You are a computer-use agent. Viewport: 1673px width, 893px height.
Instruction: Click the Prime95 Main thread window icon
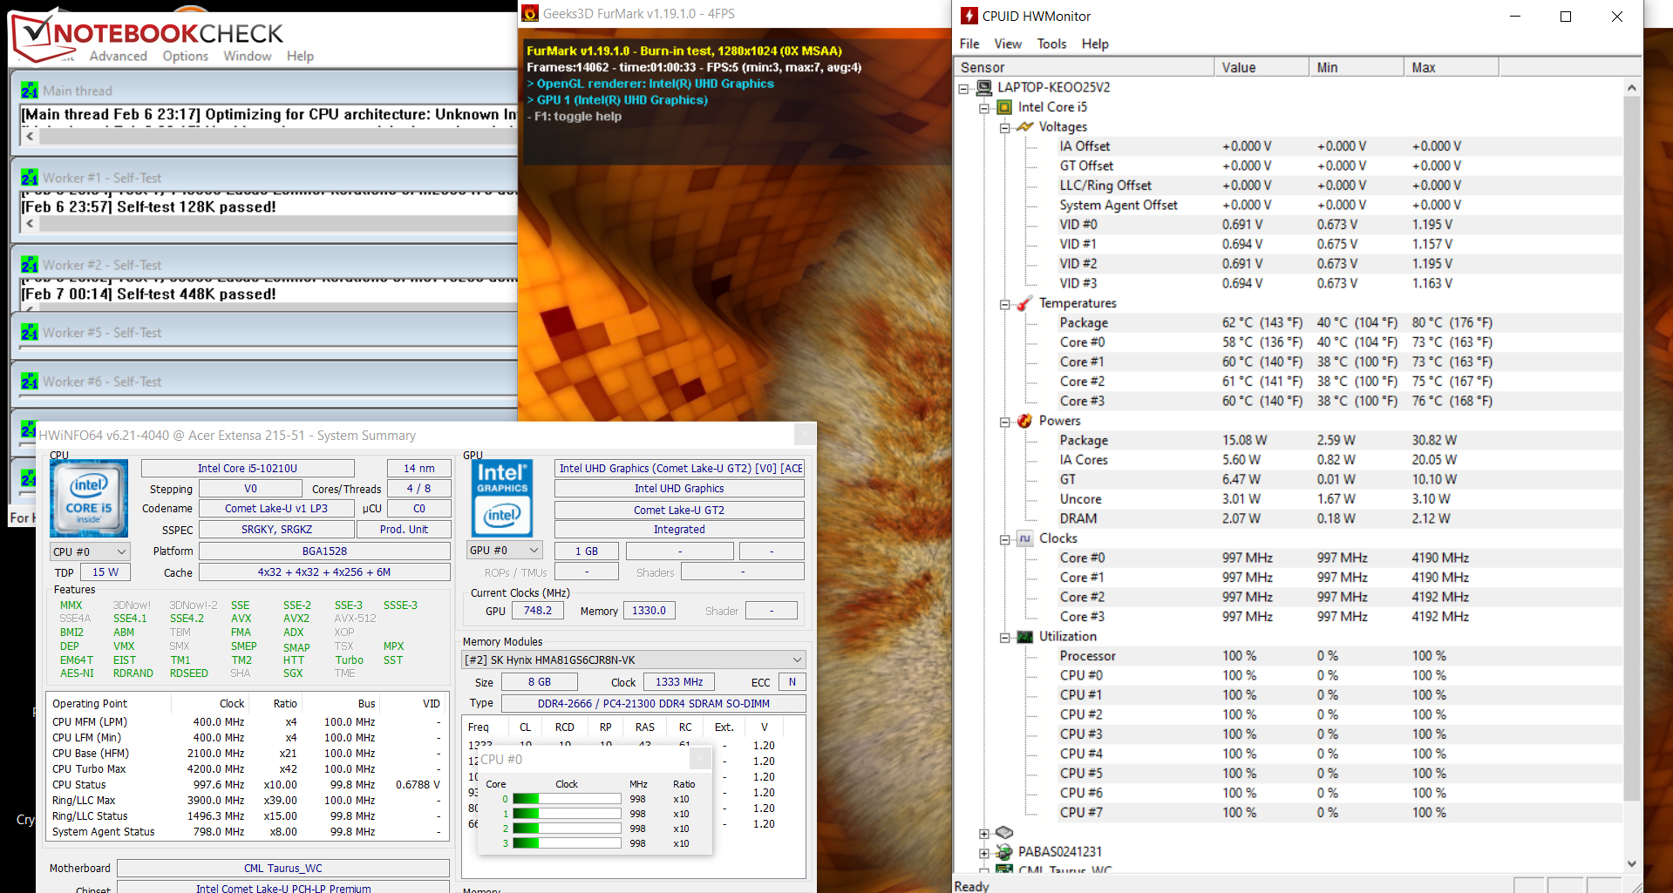30,91
